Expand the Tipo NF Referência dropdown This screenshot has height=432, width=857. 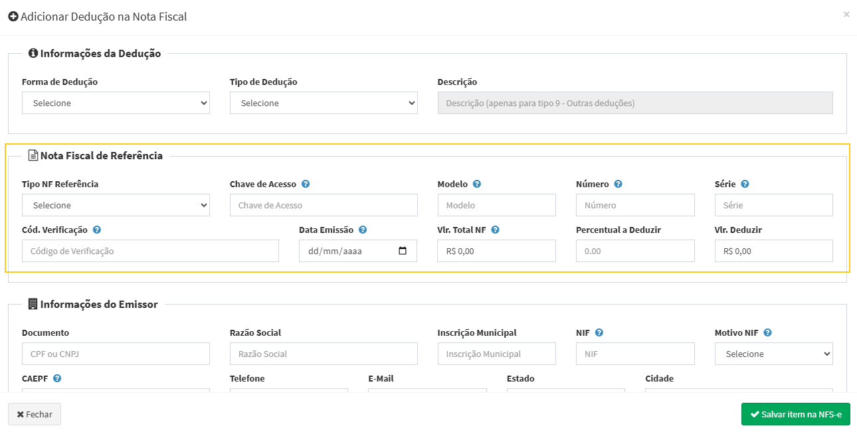coord(116,206)
